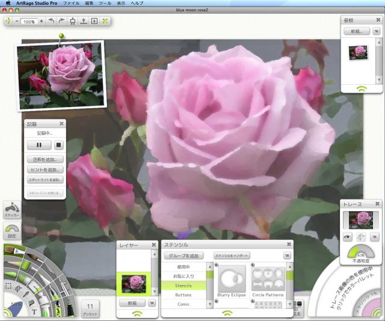Close the 記録 panel
This screenshot has width=385, height=321.
pyautogui.click(x=61, y=124)
